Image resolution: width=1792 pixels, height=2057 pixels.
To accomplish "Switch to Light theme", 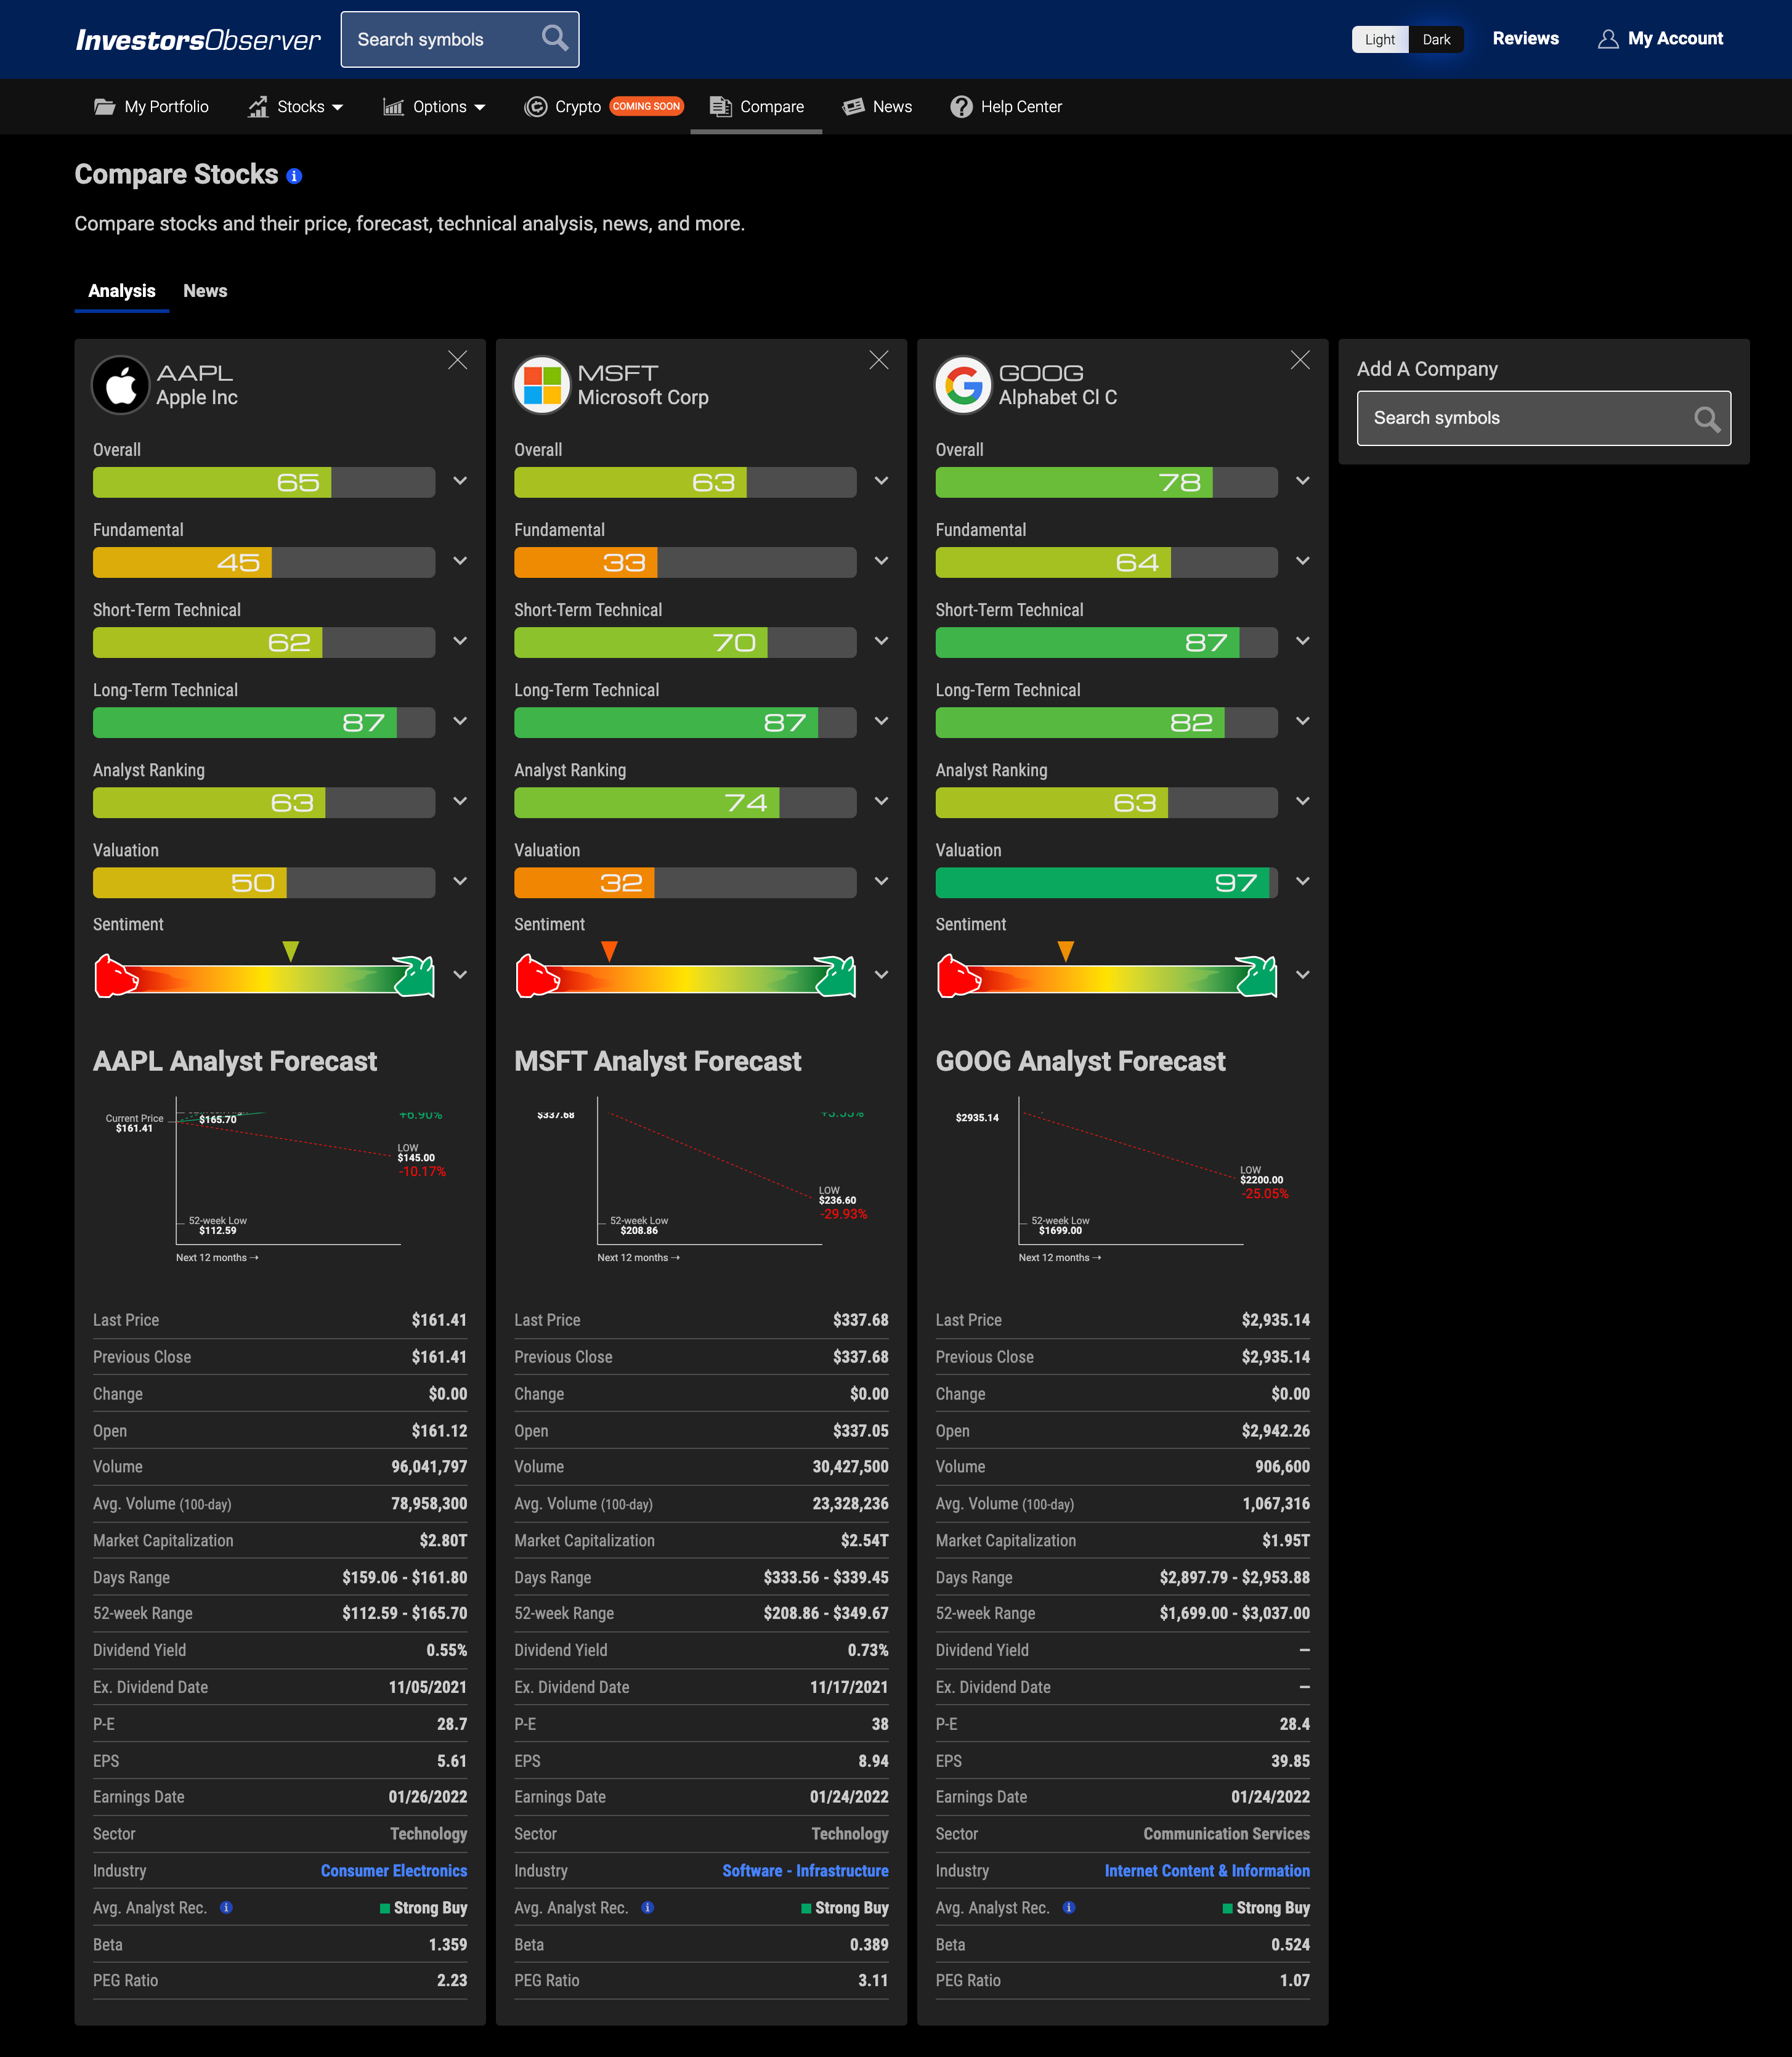I will coord(1379,39).
